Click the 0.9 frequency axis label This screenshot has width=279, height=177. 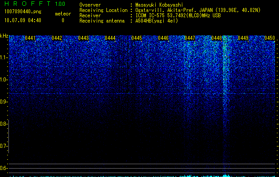point(4,102)
